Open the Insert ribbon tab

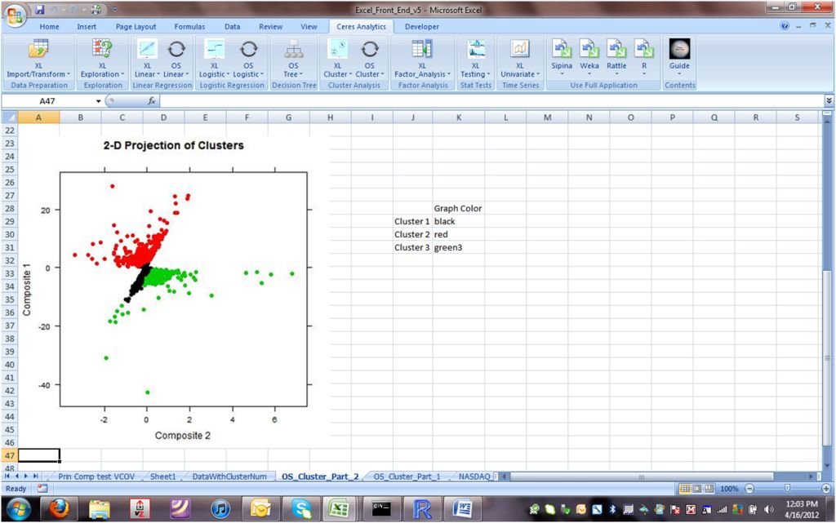click(x=87, y=27)
